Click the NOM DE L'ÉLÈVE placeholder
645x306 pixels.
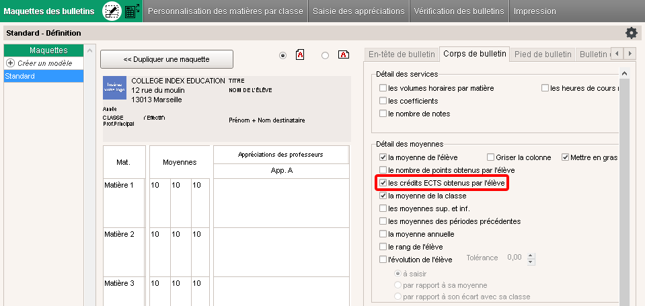click(250, 90)
